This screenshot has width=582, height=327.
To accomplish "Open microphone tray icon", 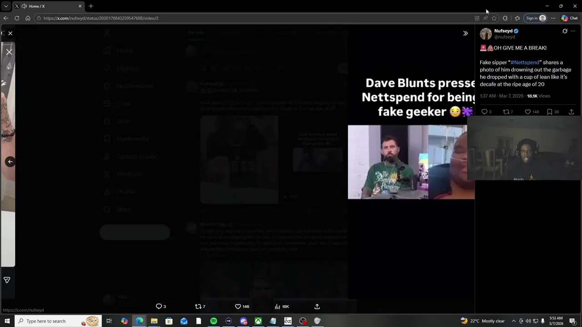I will (x=542, y=321).
